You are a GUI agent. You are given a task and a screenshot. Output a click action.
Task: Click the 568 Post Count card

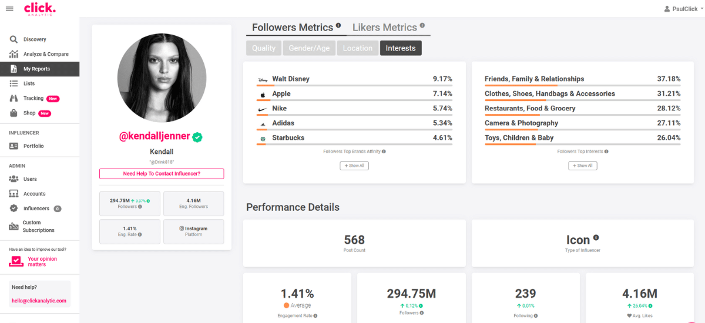[x=354, y=243]
